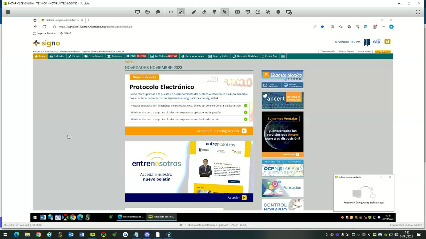
Task: Toggle fullscreen icon at ISL window top right
Action: click(418, 12)
